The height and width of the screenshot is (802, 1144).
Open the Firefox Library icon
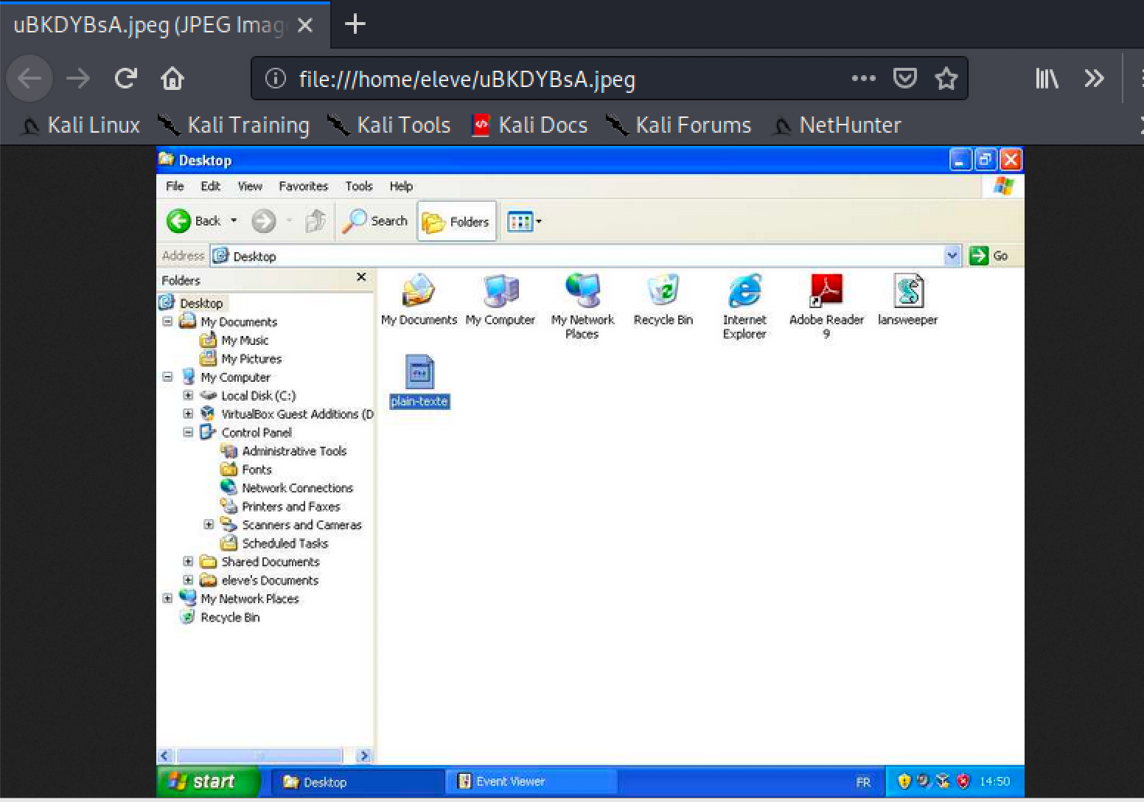point(1047,78)
